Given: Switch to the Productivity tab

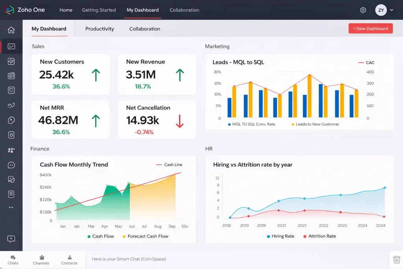Looking at the screenshot, I should click(100, 29).
